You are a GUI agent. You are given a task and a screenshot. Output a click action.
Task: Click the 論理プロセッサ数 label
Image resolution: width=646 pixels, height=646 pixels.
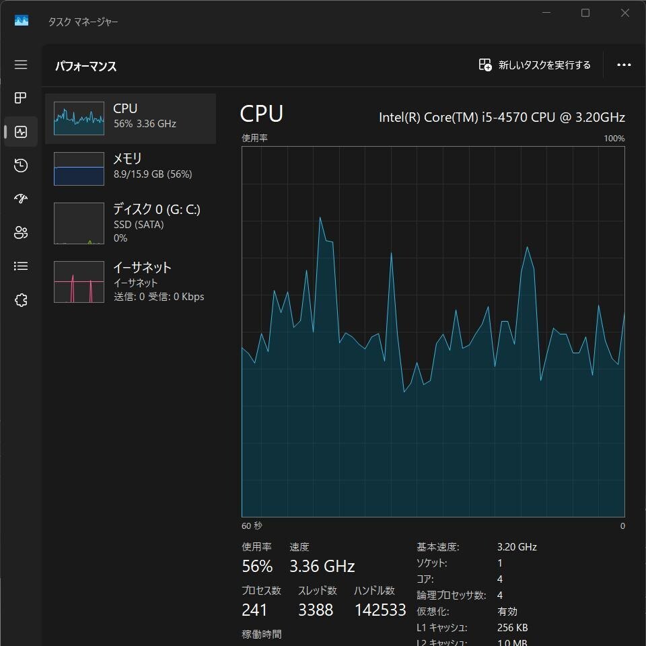(451, 596)
